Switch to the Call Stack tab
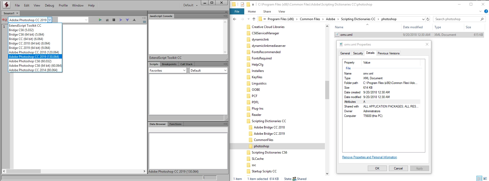This screenshot has width=489, height=181. (x=186, y=64)
